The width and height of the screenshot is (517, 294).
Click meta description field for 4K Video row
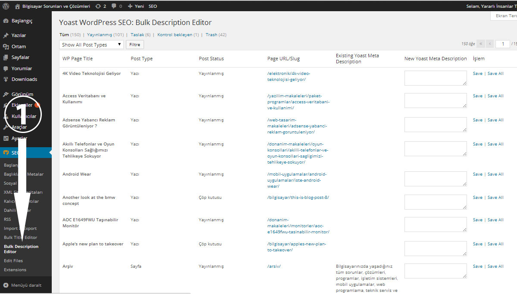[436, 78]
